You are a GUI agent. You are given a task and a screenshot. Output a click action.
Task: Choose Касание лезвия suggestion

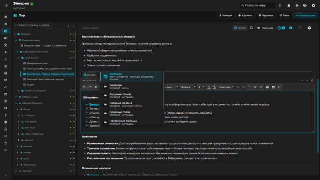132,104
